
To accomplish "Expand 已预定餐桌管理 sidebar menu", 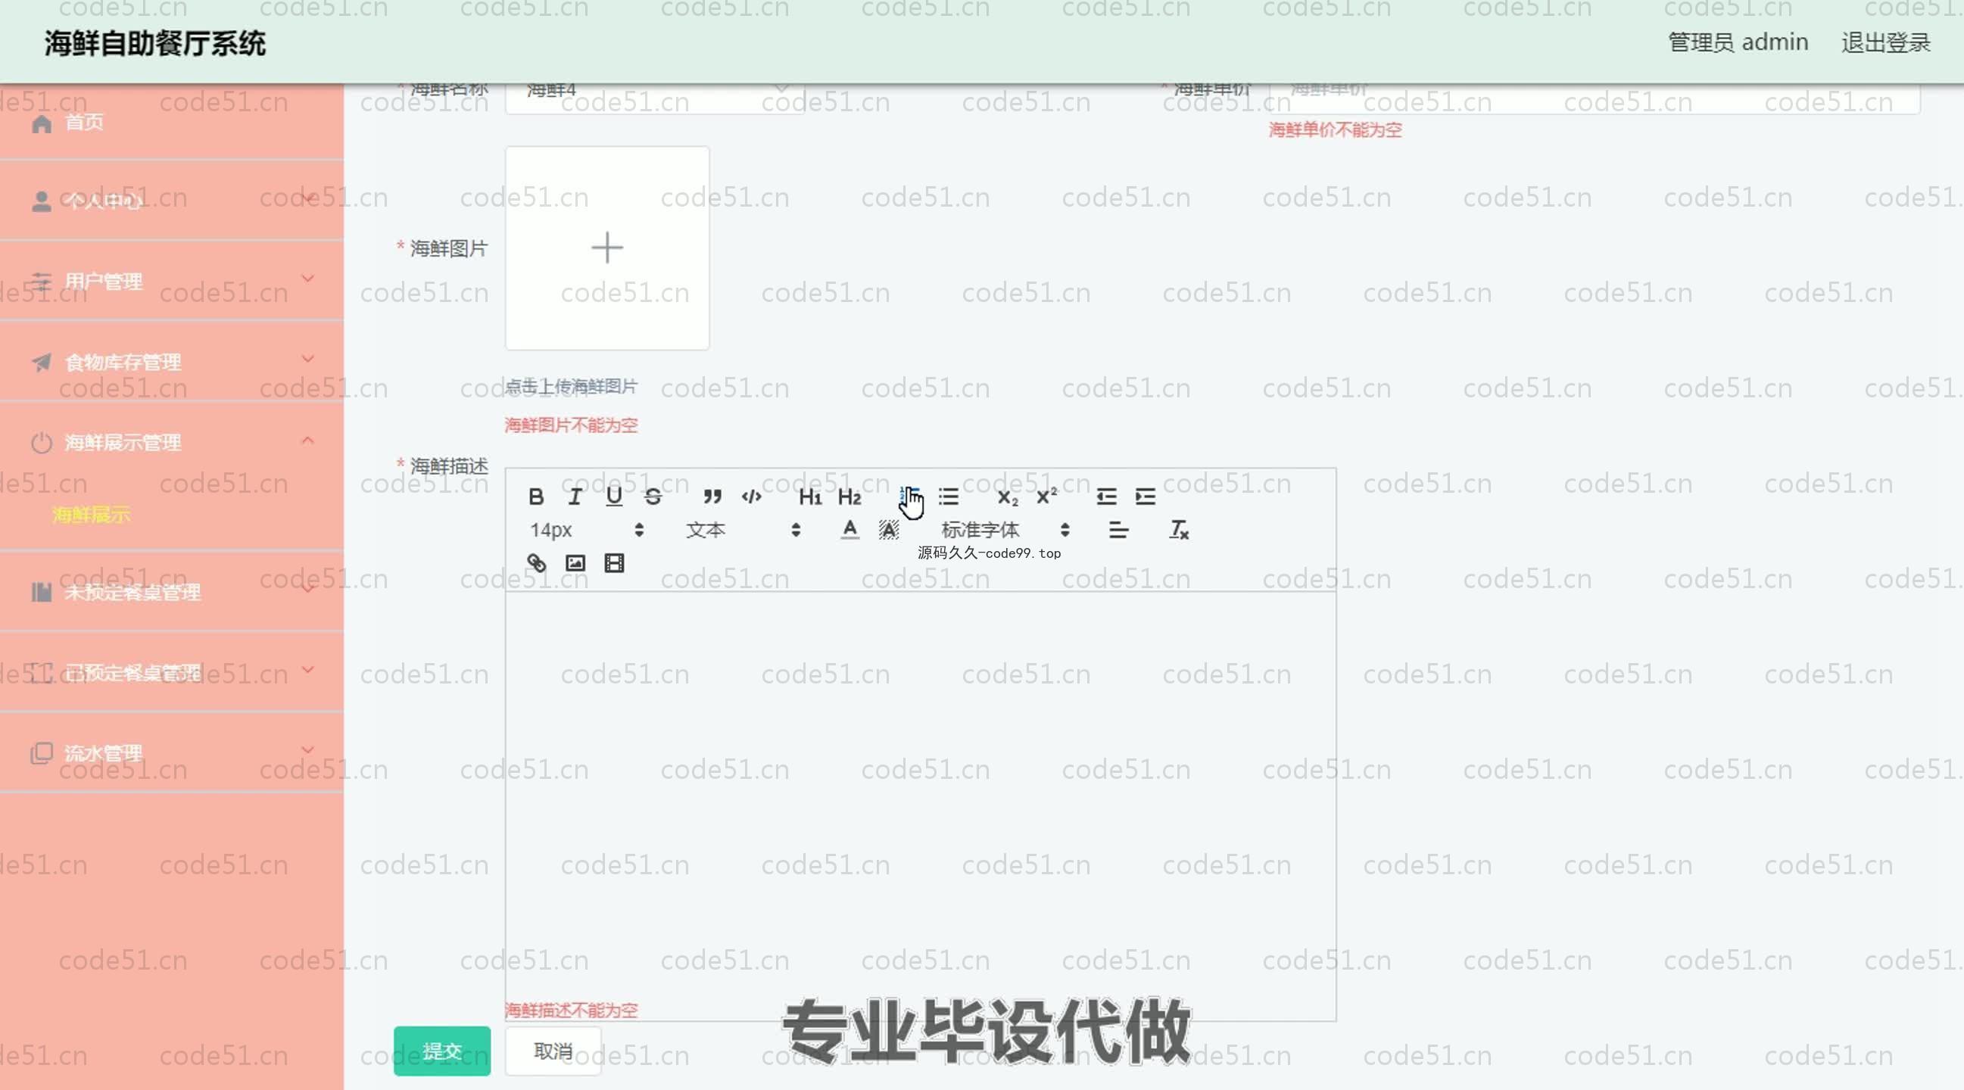I will [x=172, y=673].
